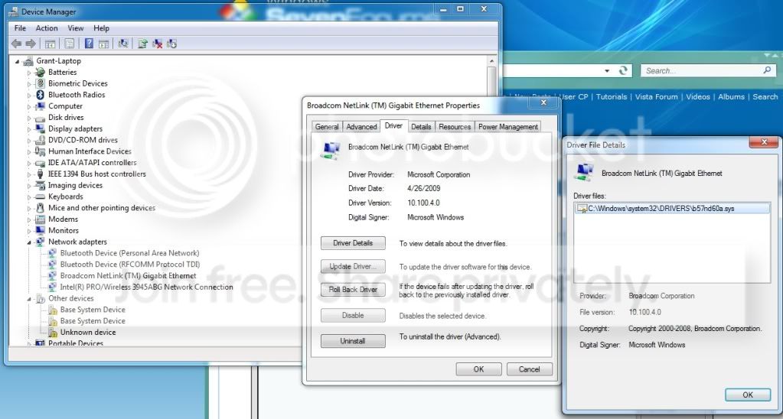Open the View menu
This screenshot has width=783, height=419.
tap(76, 28)
